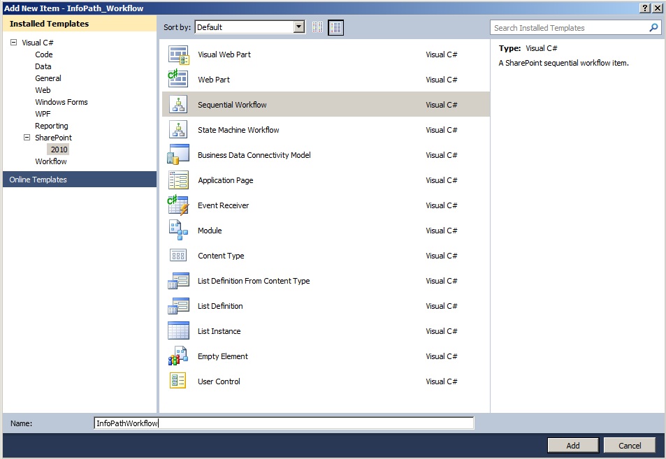
Task: Select the 'State Machine Workflow' template name
Action: [238, 129]
